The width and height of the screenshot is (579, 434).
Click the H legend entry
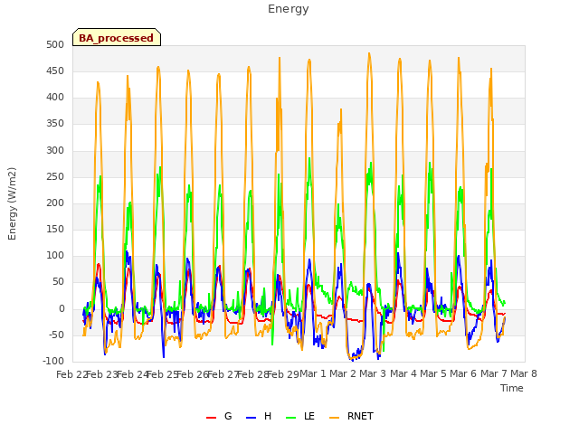tap(259, 416)
